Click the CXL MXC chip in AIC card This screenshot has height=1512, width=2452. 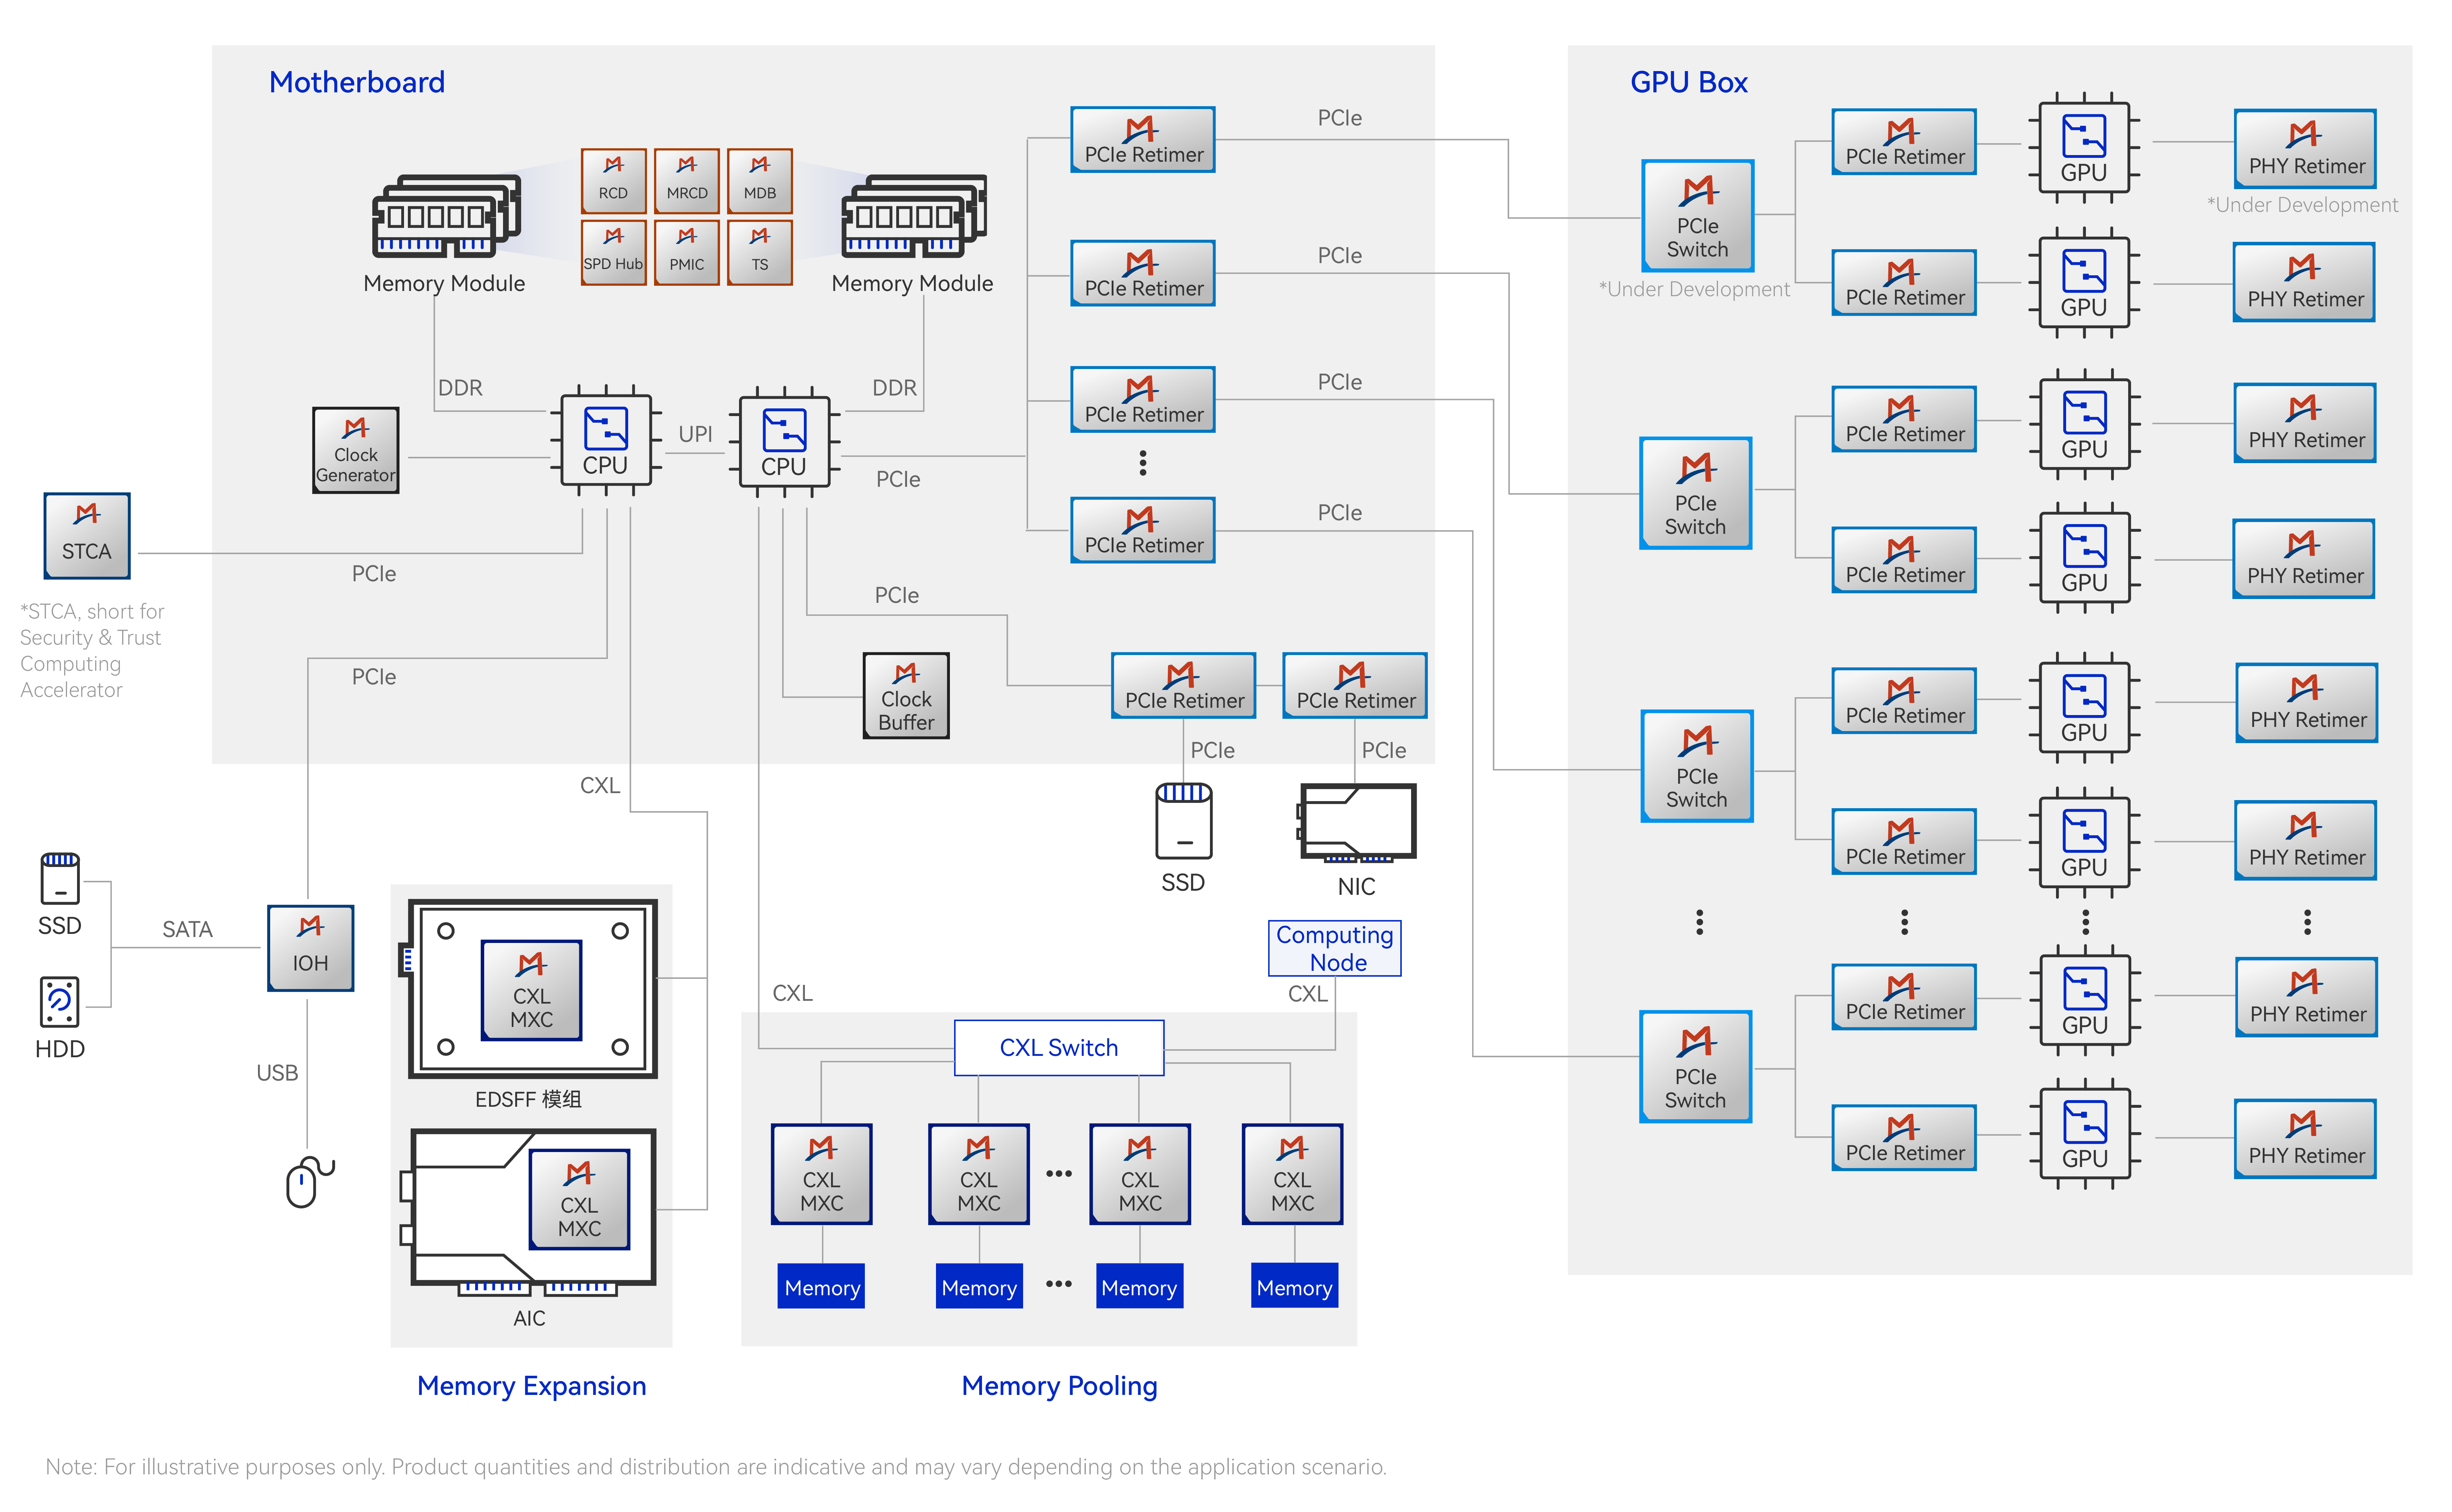point(579,1199)
